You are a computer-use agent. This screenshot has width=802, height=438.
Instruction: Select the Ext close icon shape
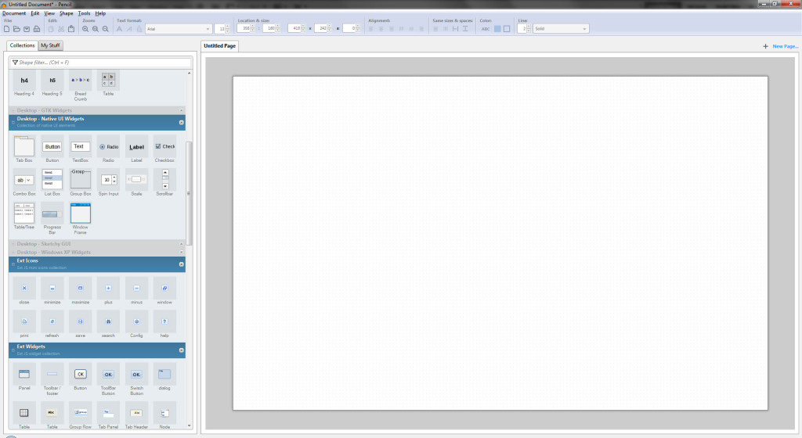[24, 291]
